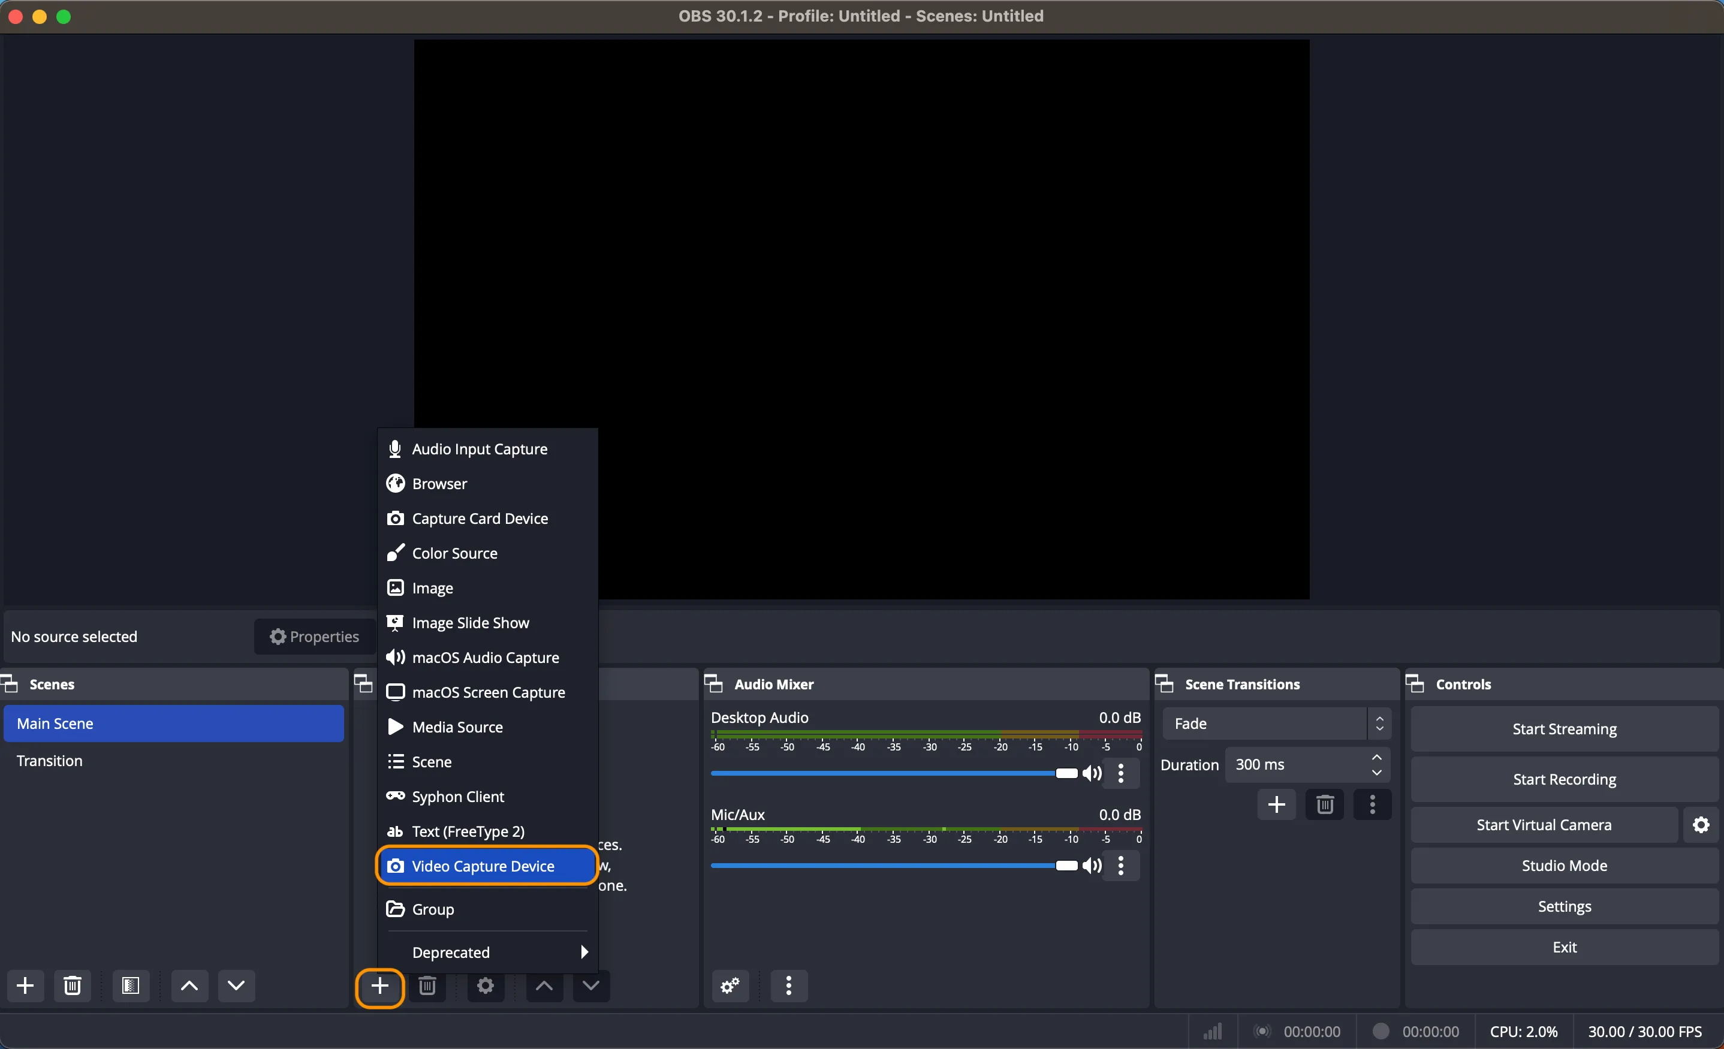1724x1049 pixels.
Task: Open advanced audio properties gear
Action: [x=729, y=985]
